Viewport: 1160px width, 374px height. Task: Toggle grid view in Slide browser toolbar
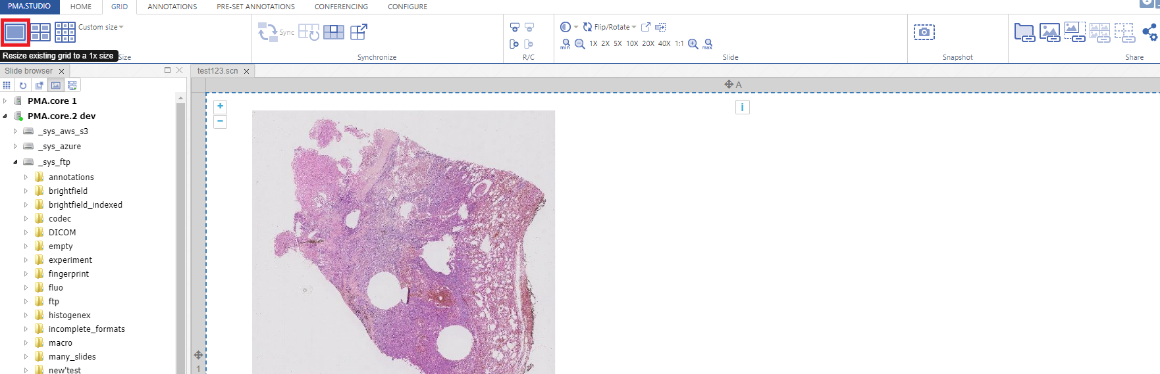click(7, 85)
